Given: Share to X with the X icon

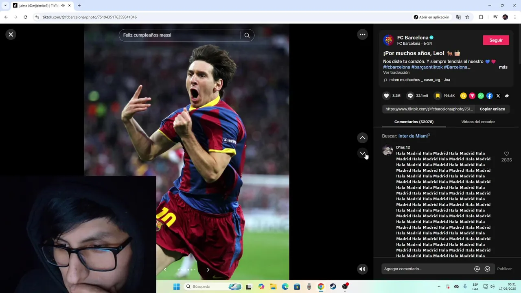Looking at the screenshot, I should tap(498, 96).
